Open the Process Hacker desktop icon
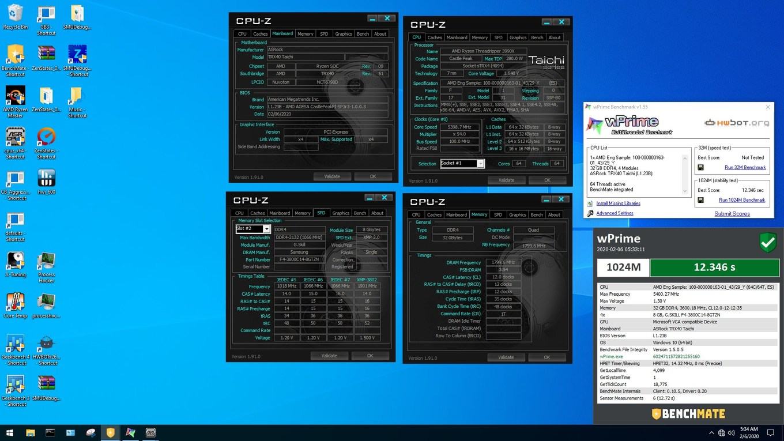 coord(46,267)
